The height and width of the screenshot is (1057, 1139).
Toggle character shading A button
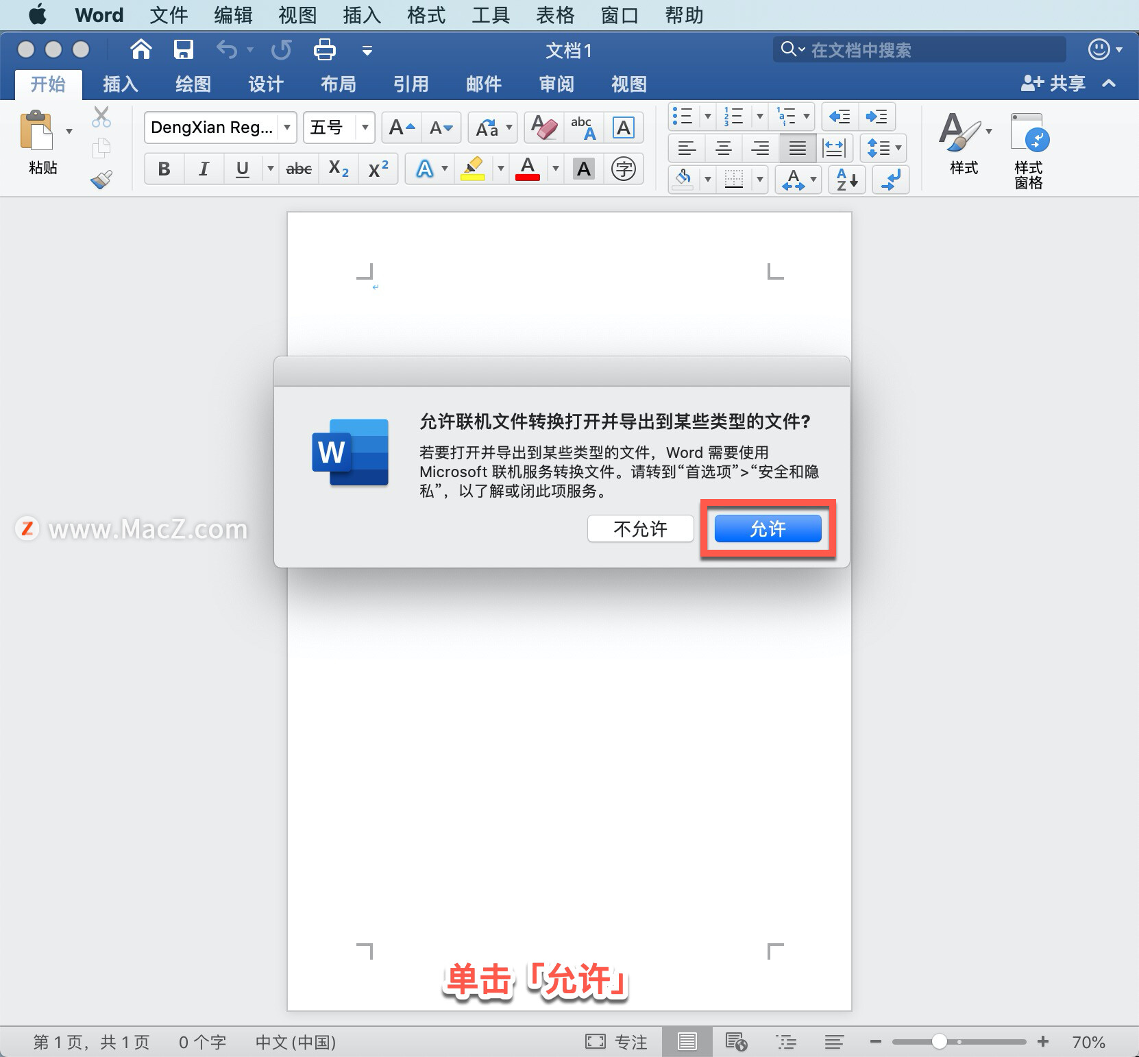[x=584, y=169]
